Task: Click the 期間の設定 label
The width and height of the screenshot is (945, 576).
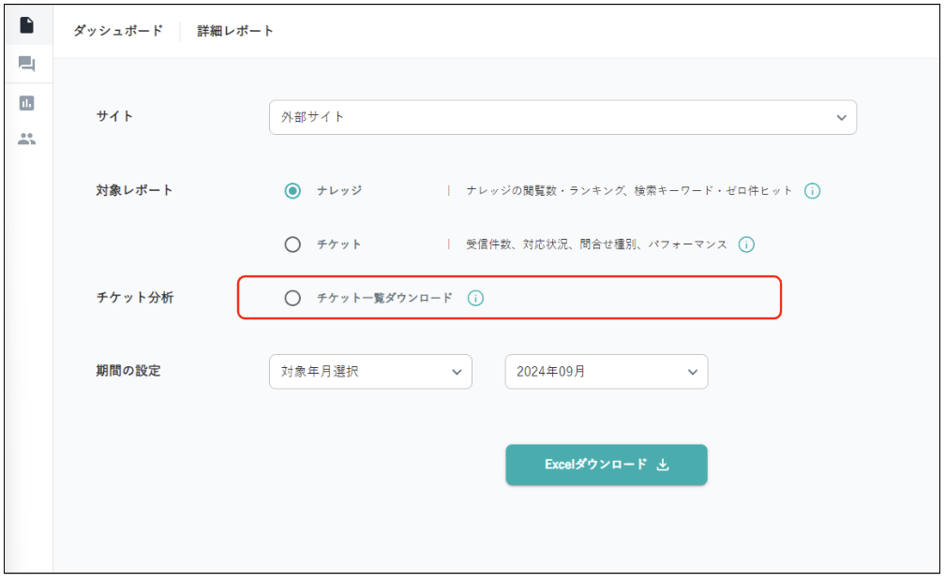Action: point(128,371)
